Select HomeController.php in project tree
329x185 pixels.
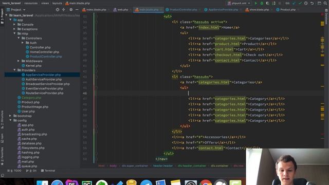(44, 52)
